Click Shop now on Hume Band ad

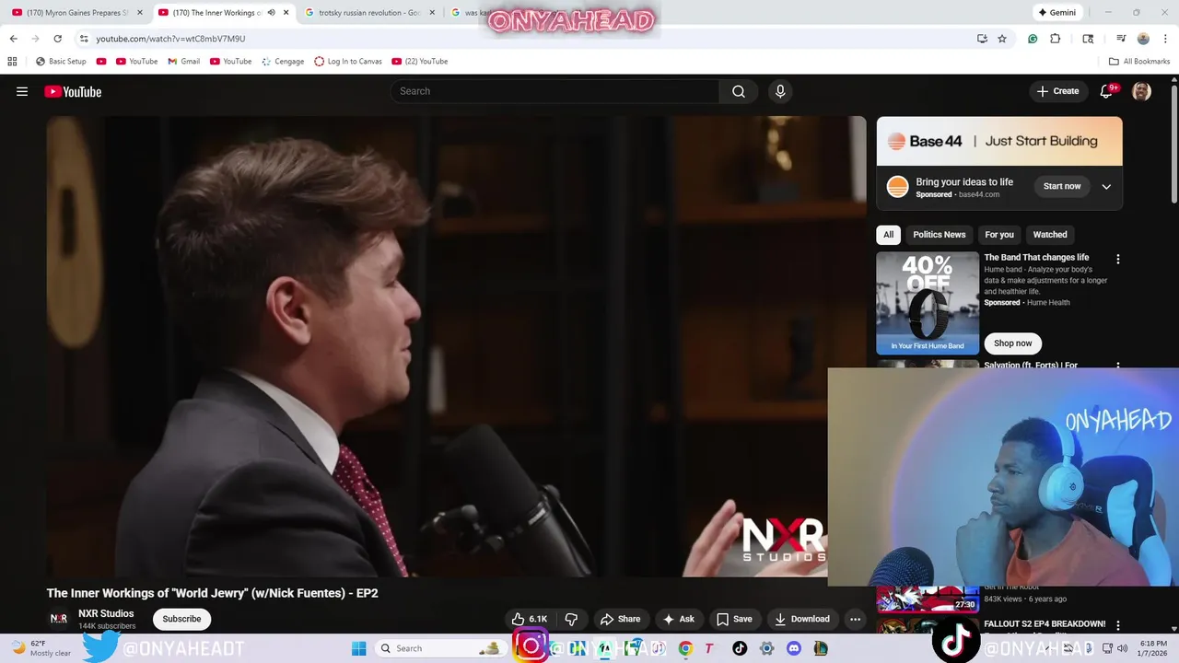(1012, 343)
